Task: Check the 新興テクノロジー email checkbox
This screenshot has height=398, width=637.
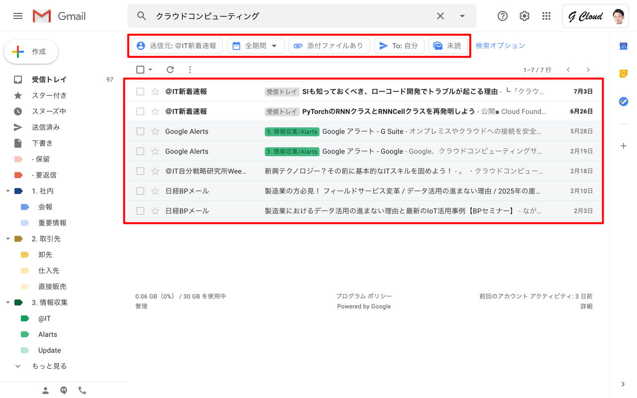Action: pos(140,171)
